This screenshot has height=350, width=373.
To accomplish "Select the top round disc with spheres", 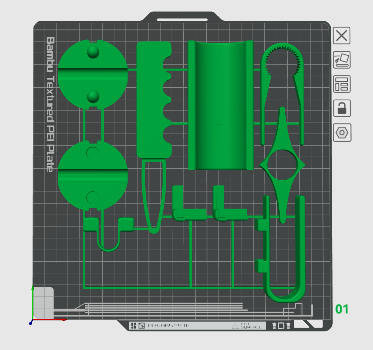I will tap(93, 74).
